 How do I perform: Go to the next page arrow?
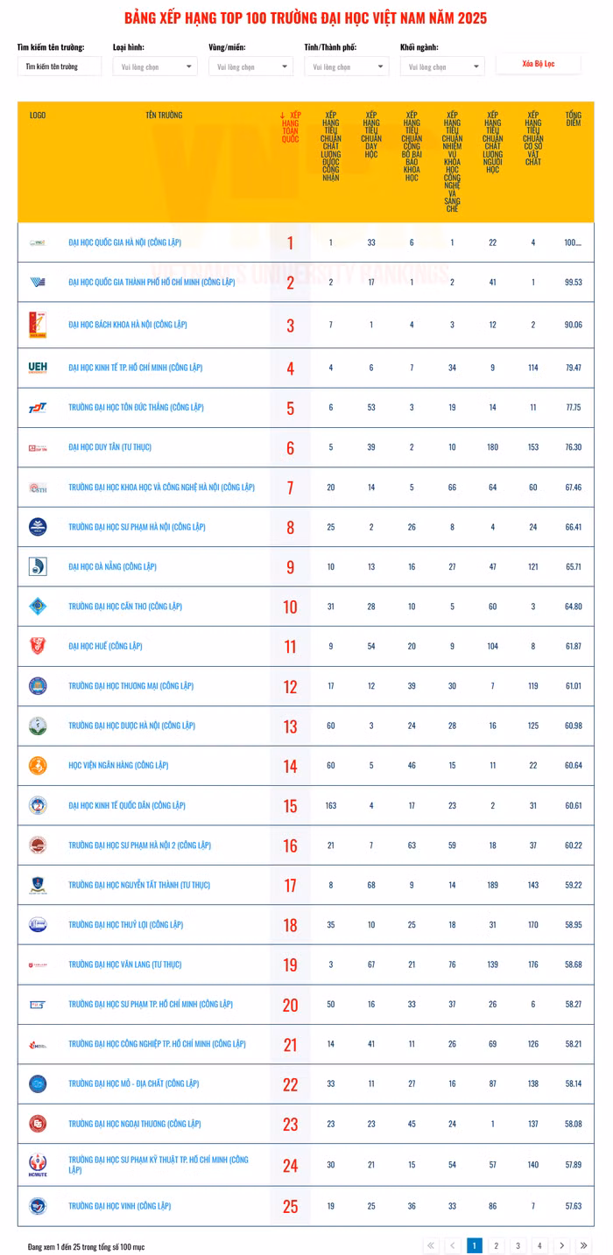pos(561,1245)
